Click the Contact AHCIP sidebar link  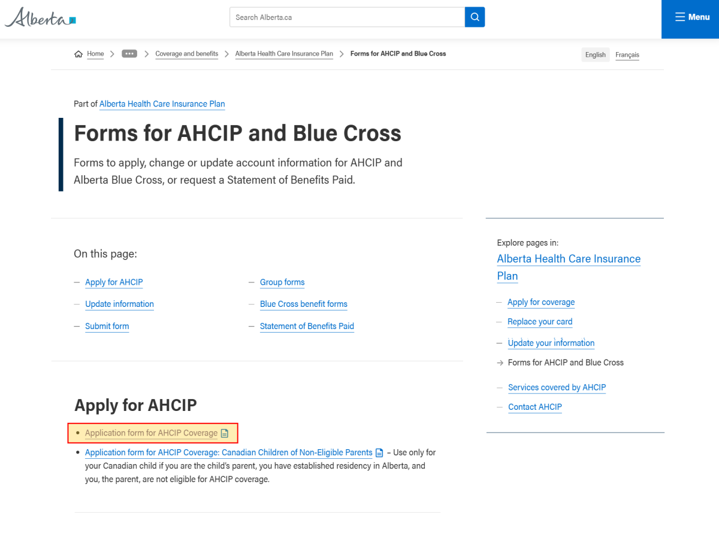point(534,407)
